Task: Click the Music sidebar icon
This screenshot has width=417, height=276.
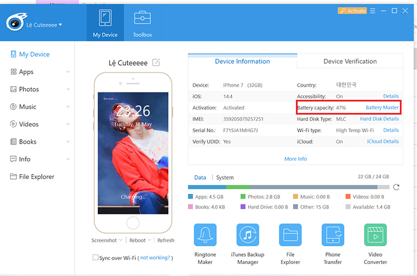Action: [13, 107]
